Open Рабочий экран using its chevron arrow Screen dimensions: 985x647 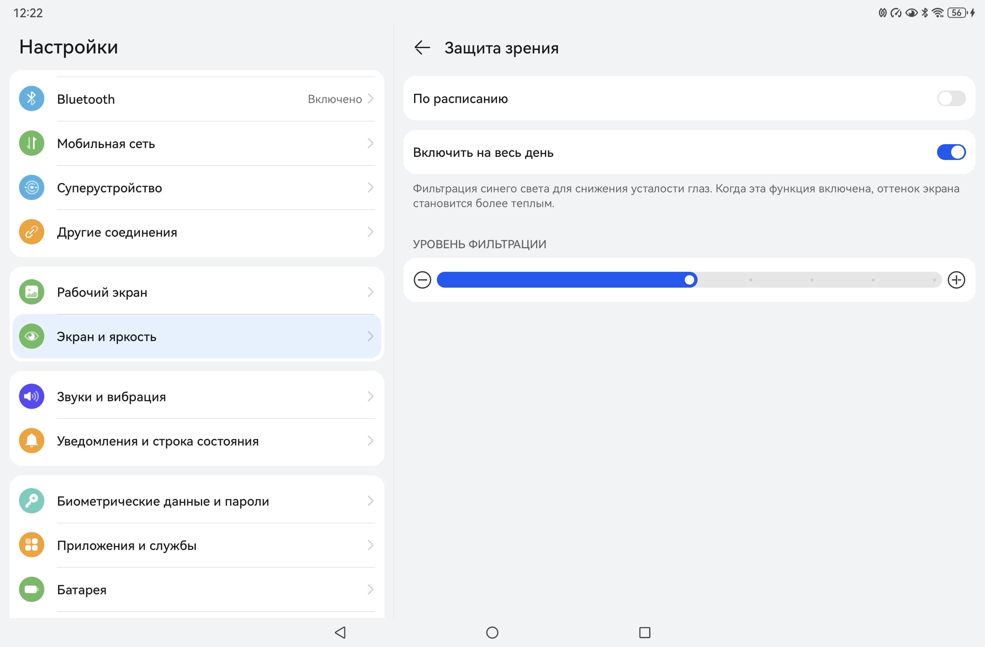tap(370, 292)
